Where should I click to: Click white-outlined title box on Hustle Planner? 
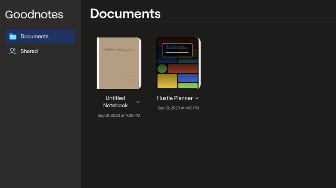click(x=177, y=50)
